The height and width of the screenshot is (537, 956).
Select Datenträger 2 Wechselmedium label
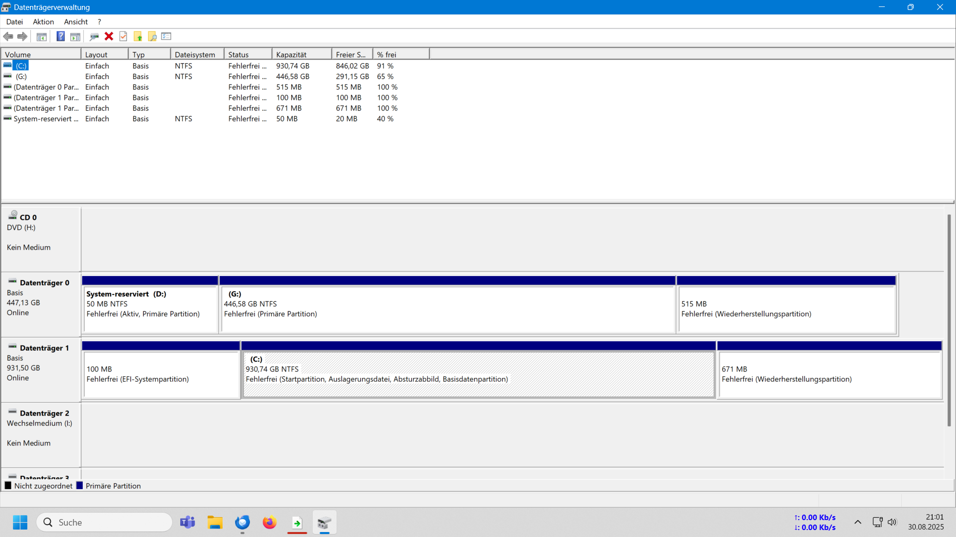(41, 435)
